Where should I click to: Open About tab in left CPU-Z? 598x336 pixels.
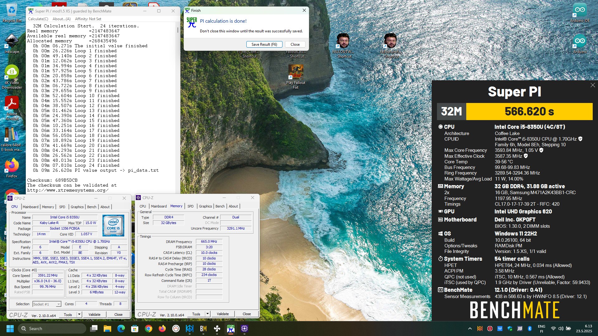[x=105, y=207]
